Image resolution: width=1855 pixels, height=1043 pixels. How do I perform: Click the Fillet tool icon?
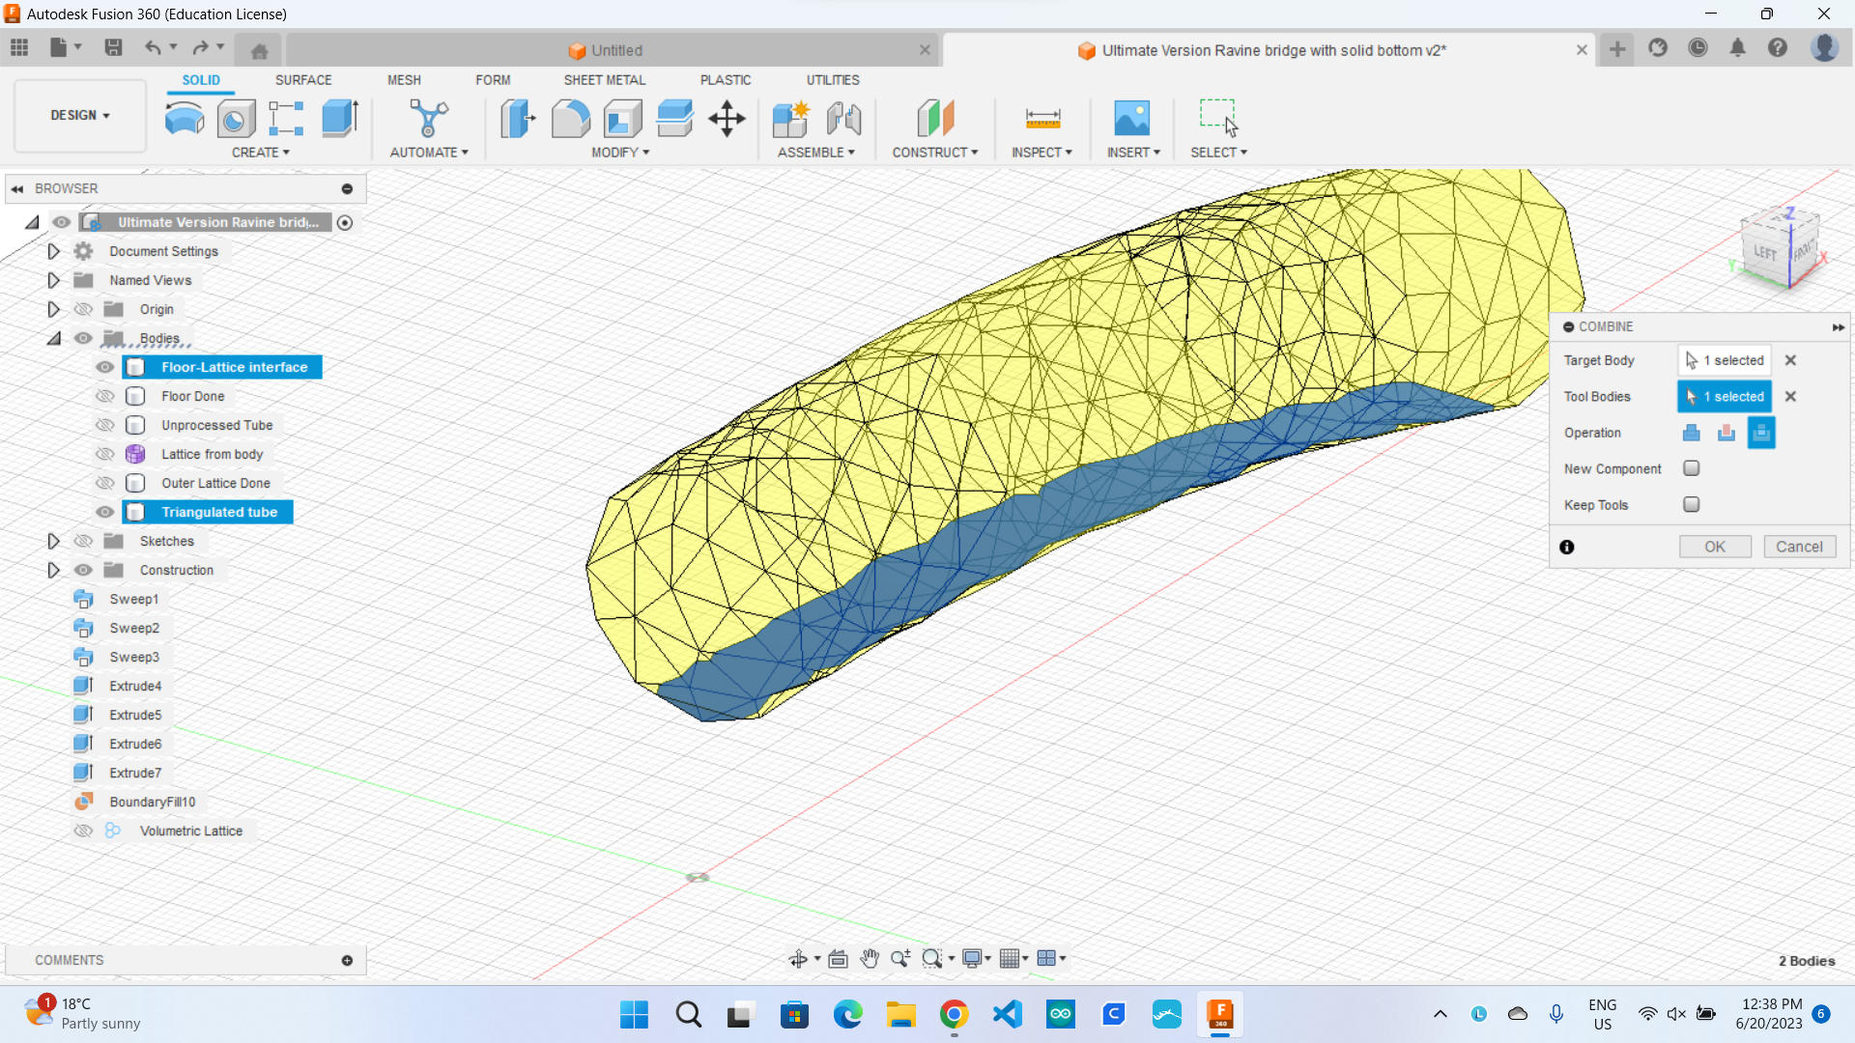570,119
